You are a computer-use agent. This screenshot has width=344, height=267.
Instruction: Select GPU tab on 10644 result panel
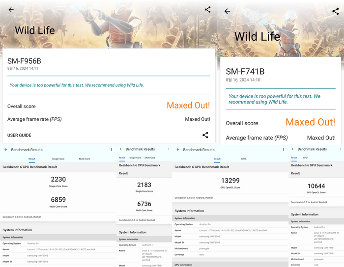(305, 158)
